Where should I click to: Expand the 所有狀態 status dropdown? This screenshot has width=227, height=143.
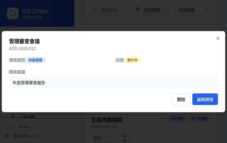coord(194,10)
